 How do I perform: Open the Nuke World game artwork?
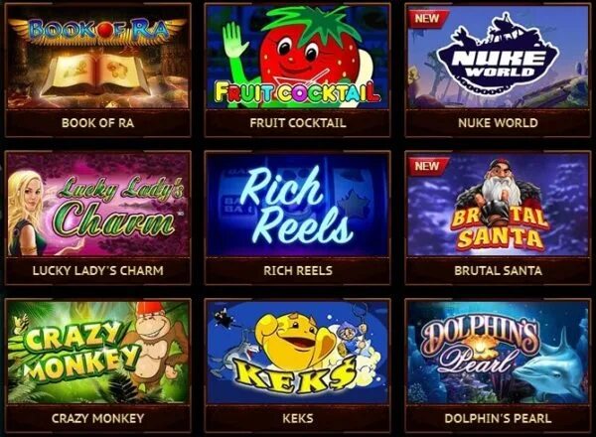point(498,57)
